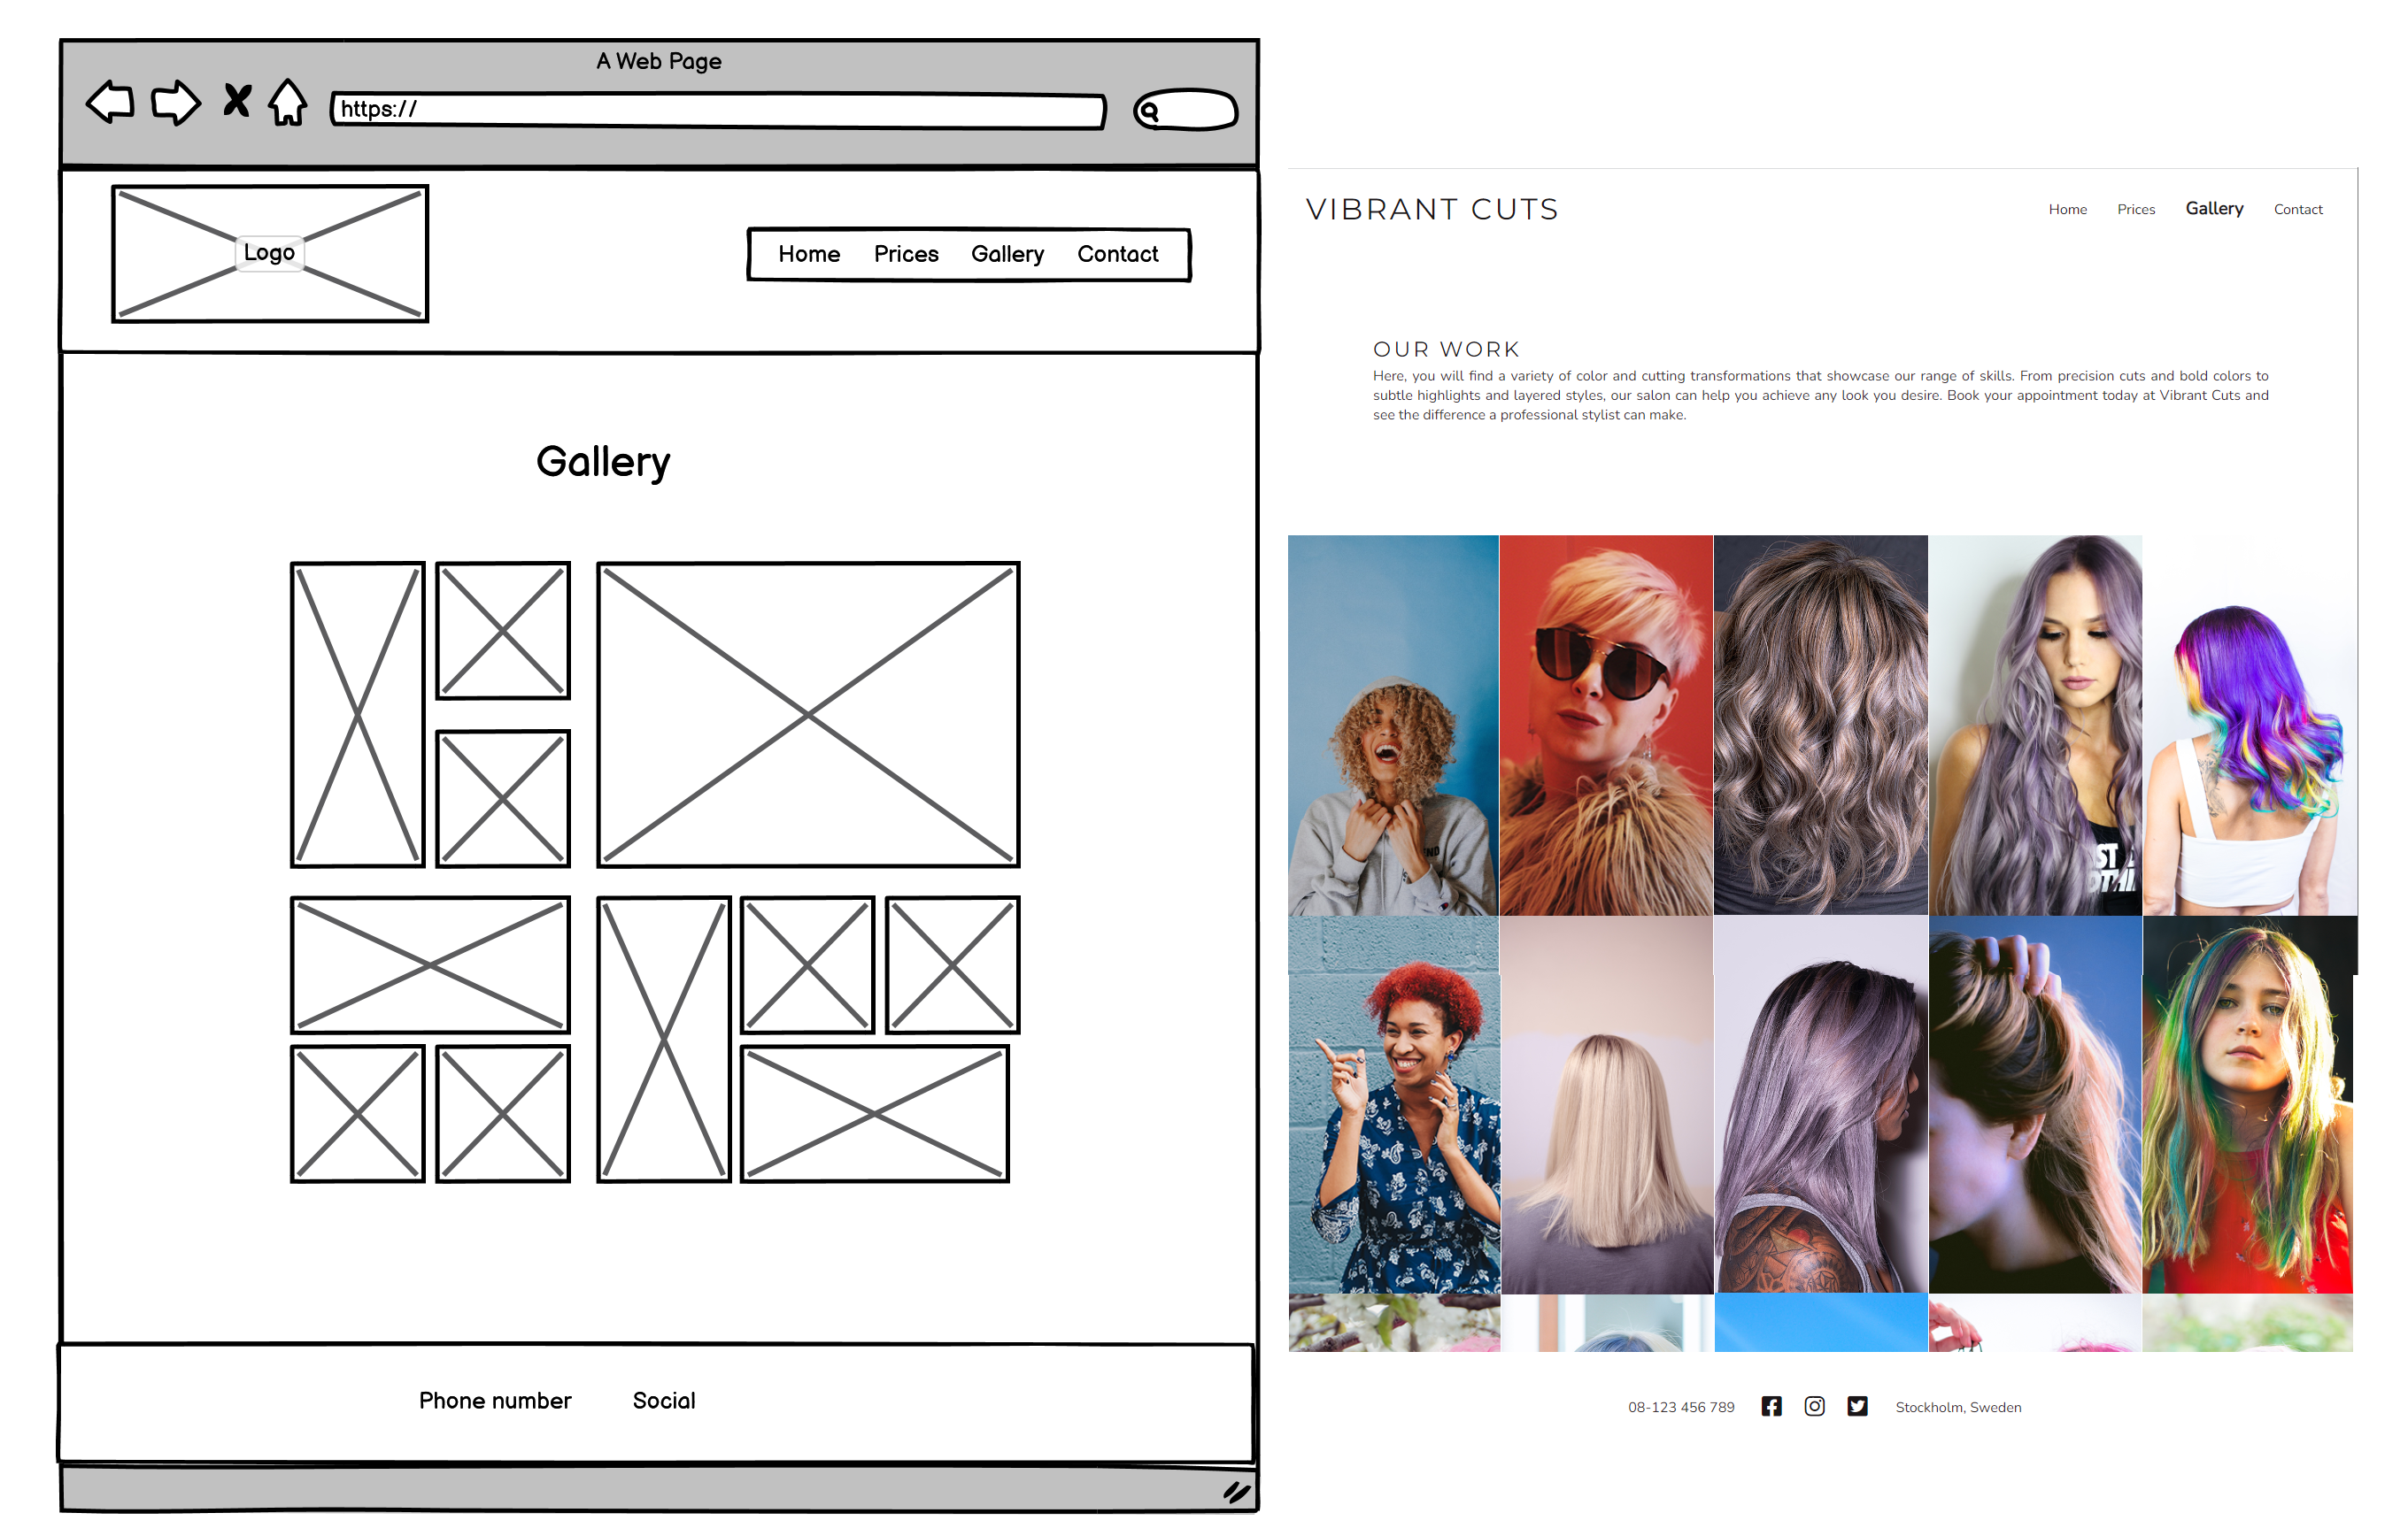2408x1536 pixels.
Task: Click the forward arrow in wireframe browser
Action: click(x=176, y=103)
